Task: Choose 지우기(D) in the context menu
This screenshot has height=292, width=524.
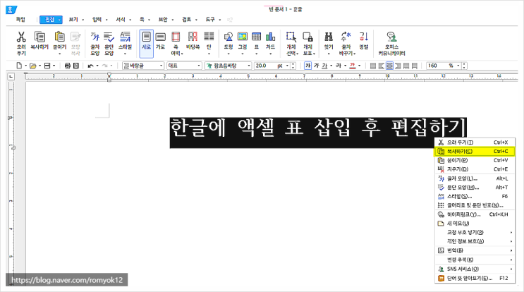Action: (475, 169)
